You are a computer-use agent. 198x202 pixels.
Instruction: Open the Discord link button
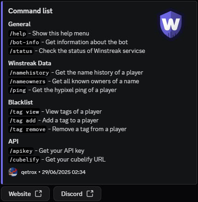tap(77, 194)
